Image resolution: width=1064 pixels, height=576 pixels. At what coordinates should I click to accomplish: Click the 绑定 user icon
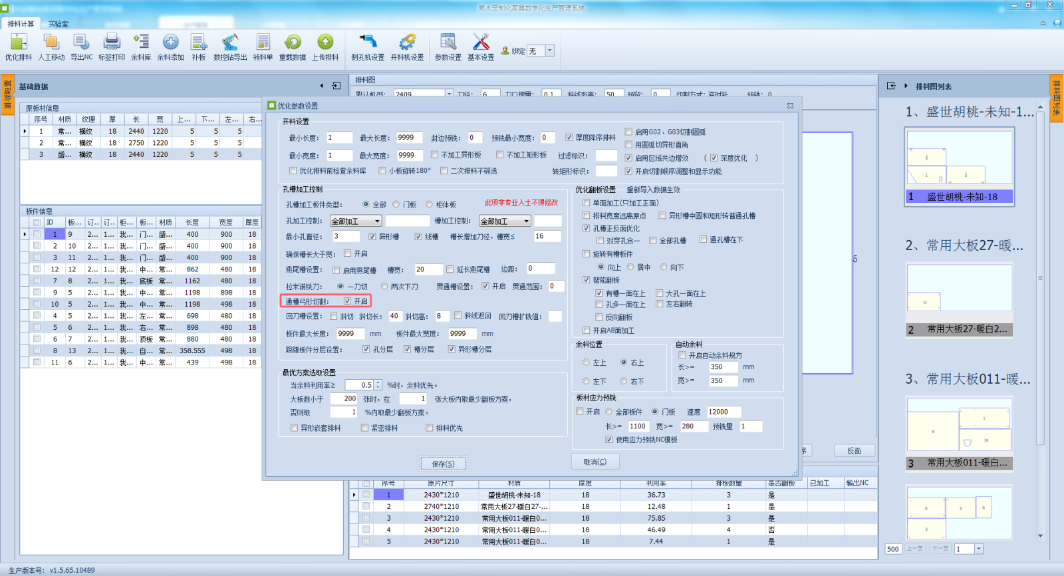(505, 51)
